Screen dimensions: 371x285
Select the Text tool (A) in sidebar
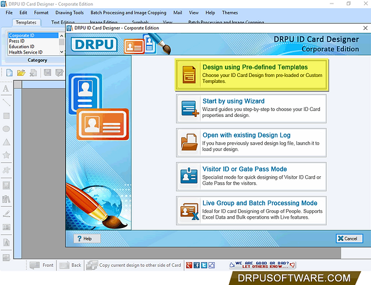click(6, 89)
